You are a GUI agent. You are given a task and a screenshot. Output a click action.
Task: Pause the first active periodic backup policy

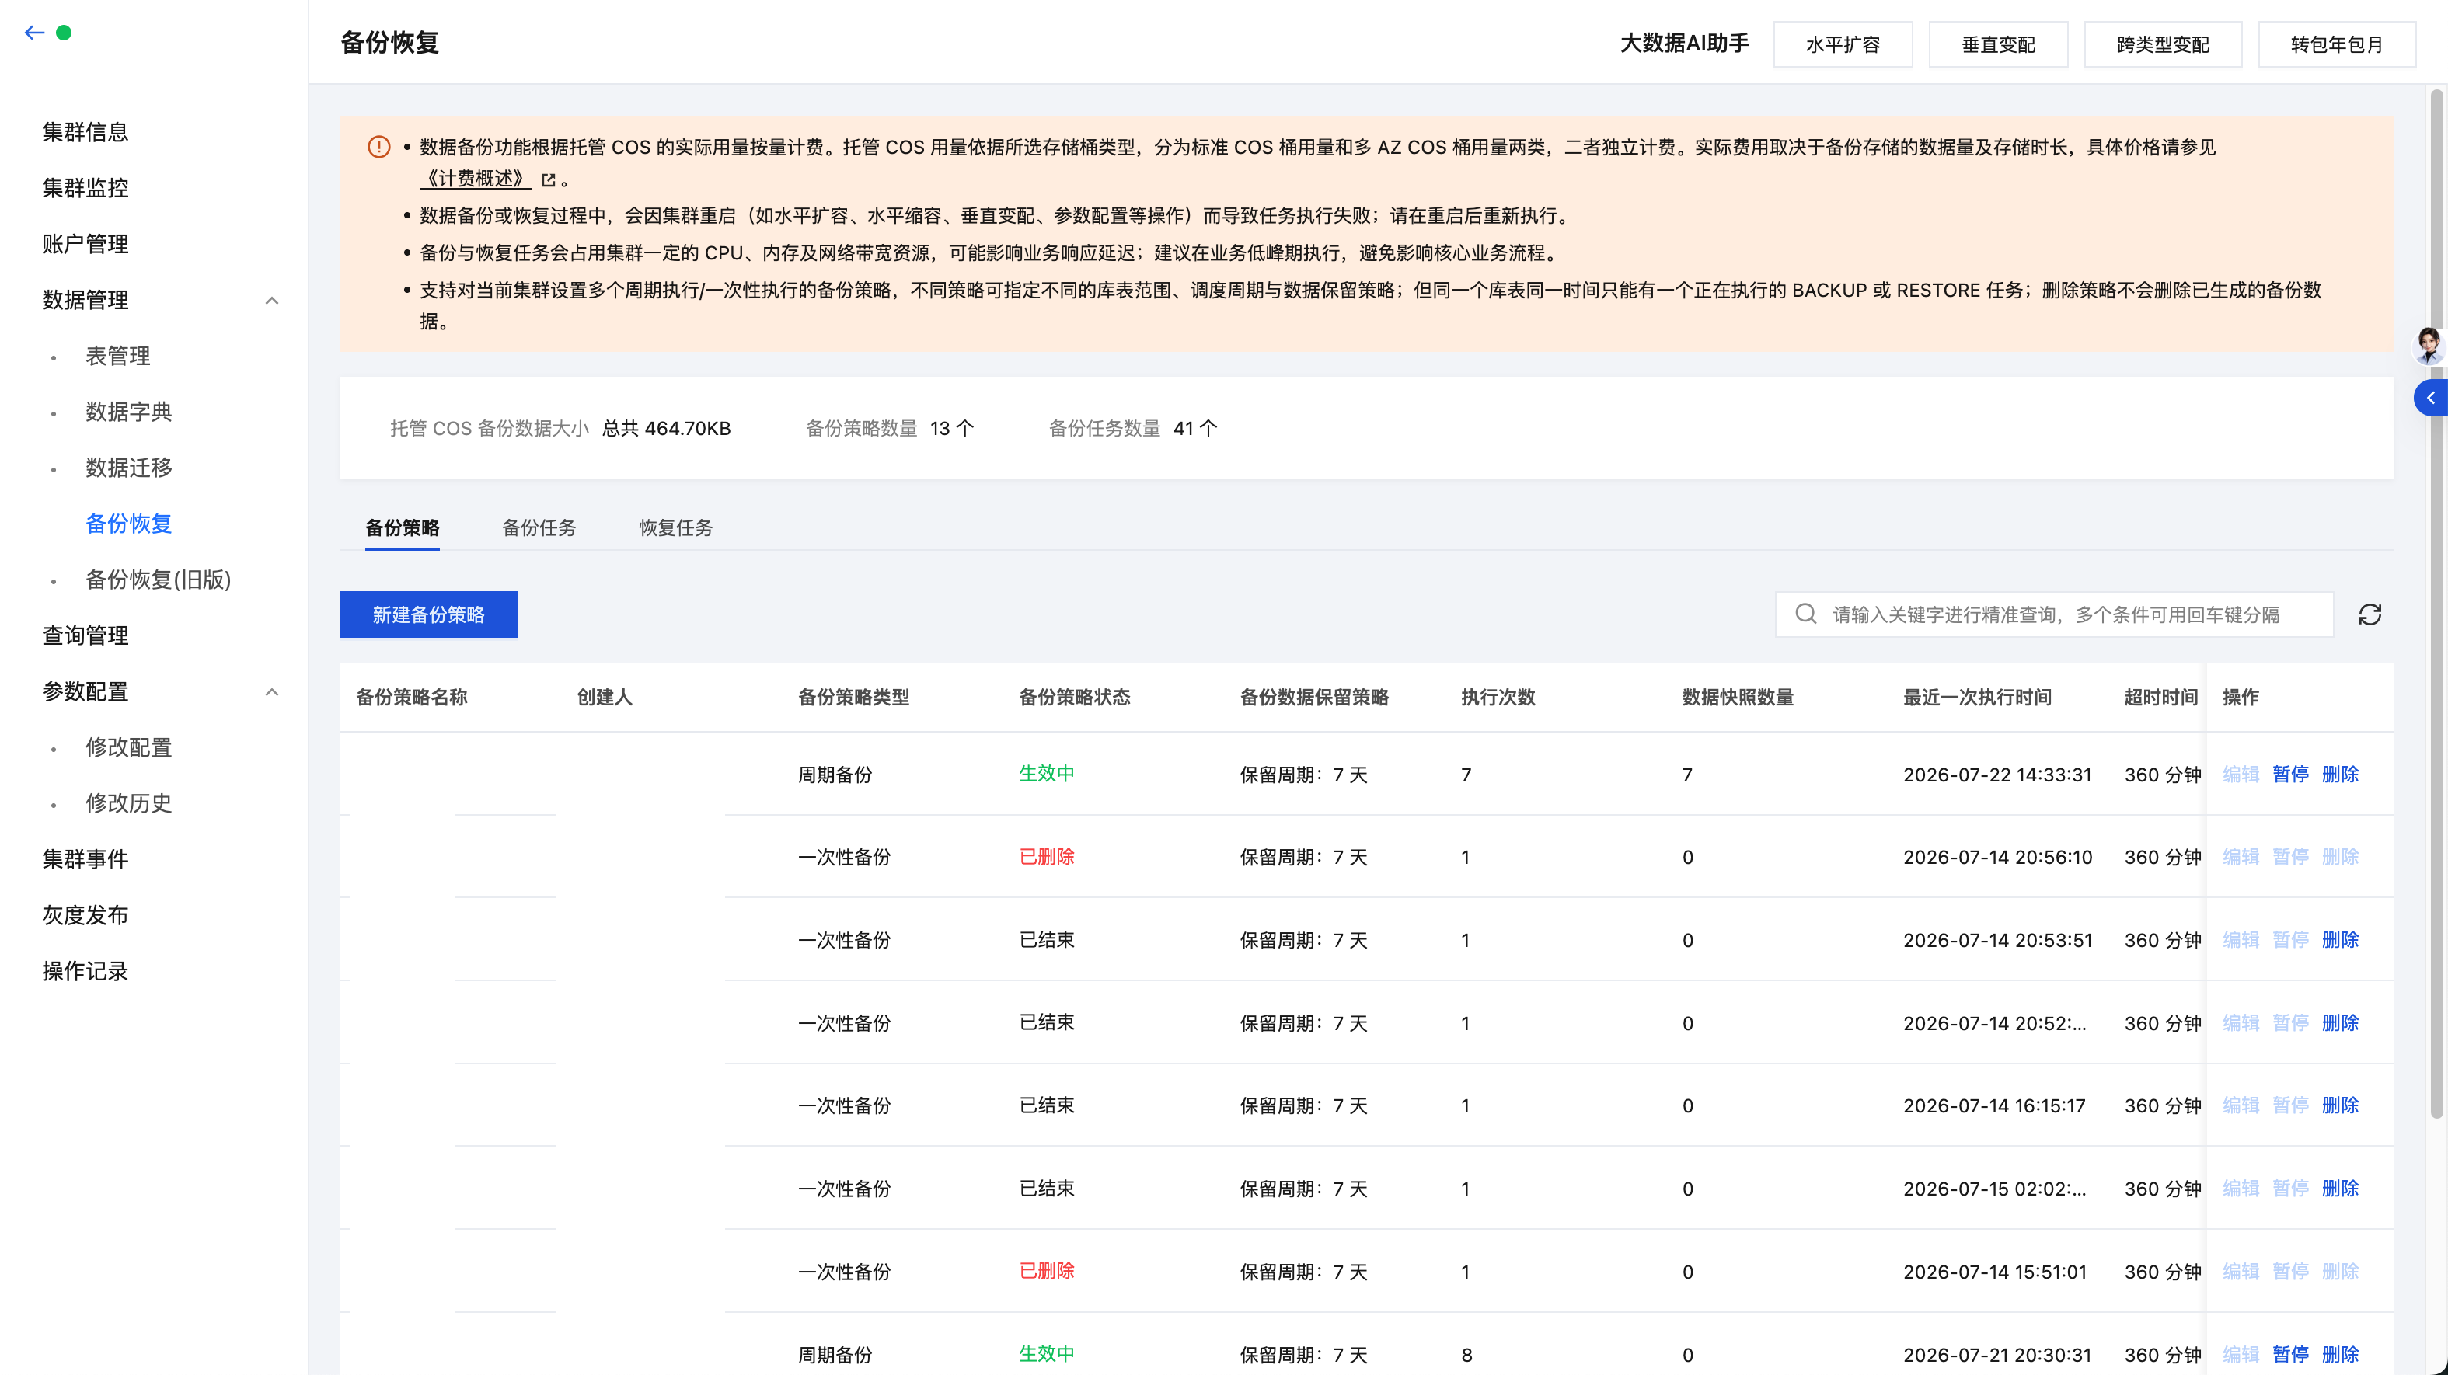pyautogui.click(x=2290, y=774)
